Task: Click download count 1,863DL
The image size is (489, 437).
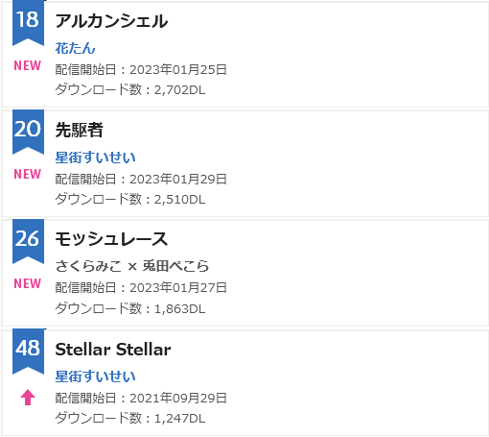Action: (179, 309)
